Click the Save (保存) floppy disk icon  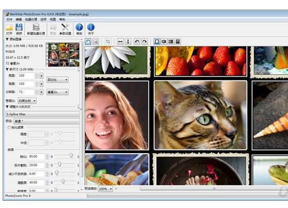pos(19,27)
